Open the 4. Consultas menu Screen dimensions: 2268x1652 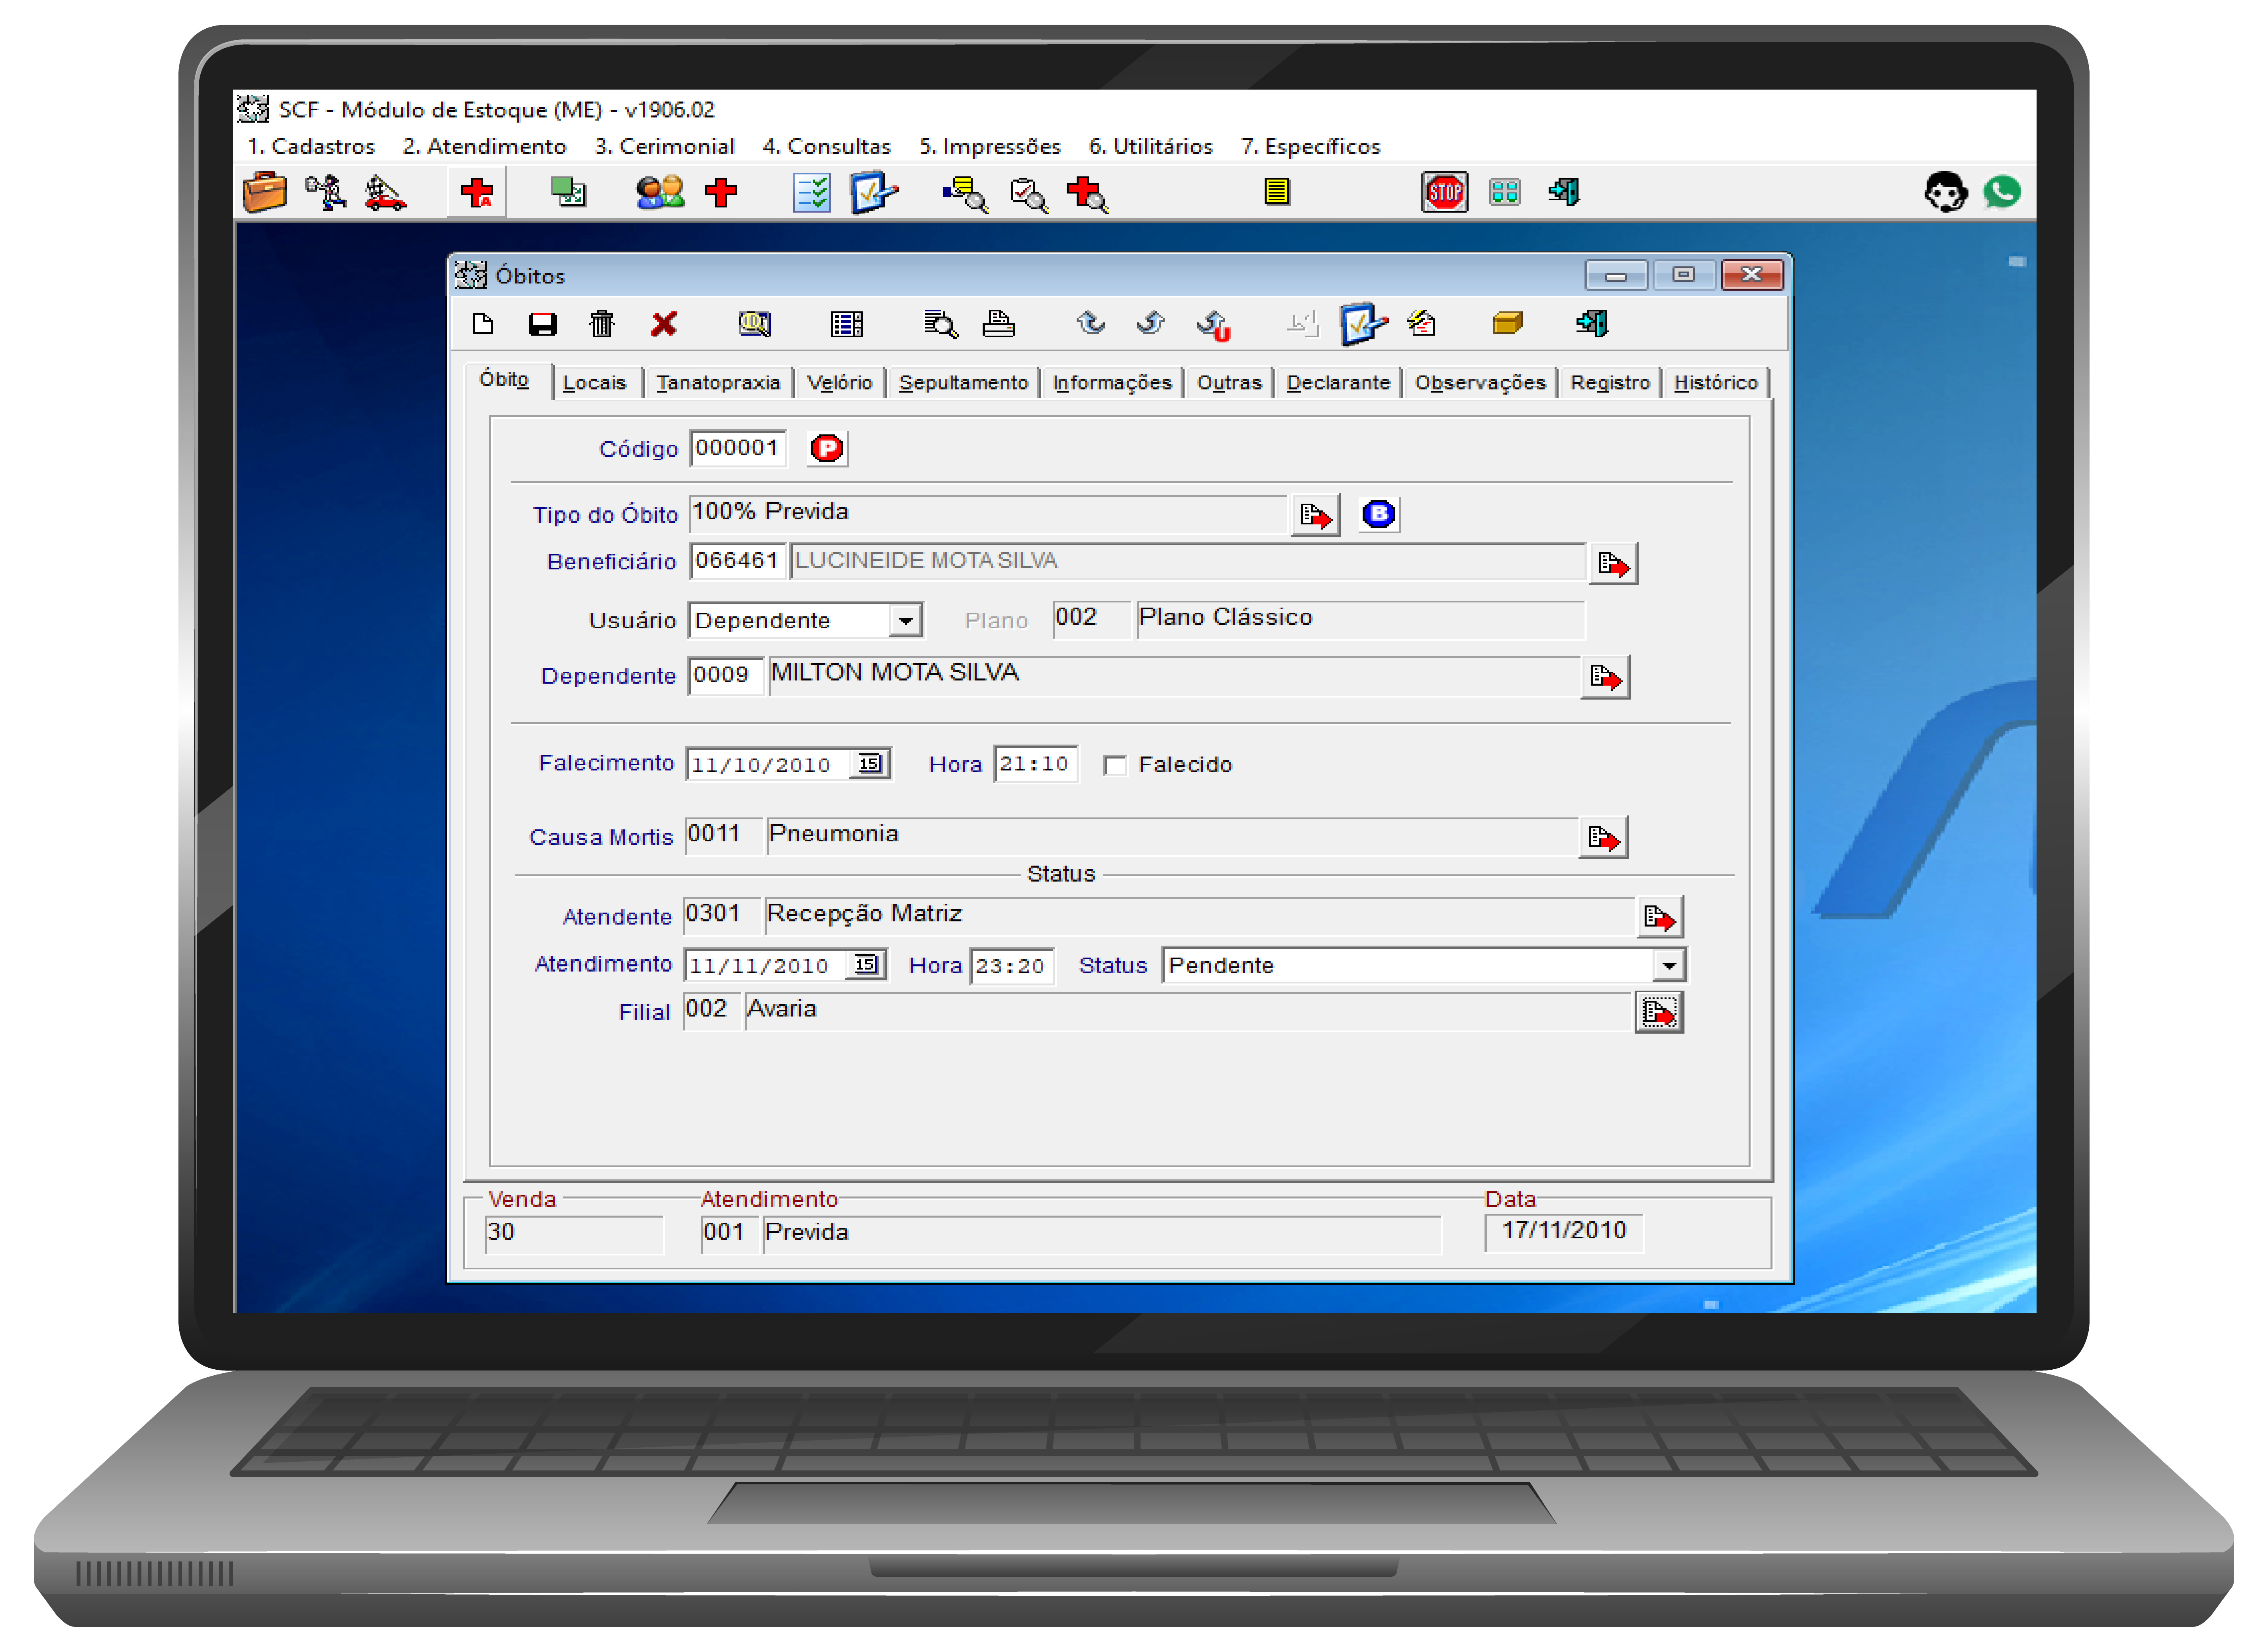click(x=827, y=146)
